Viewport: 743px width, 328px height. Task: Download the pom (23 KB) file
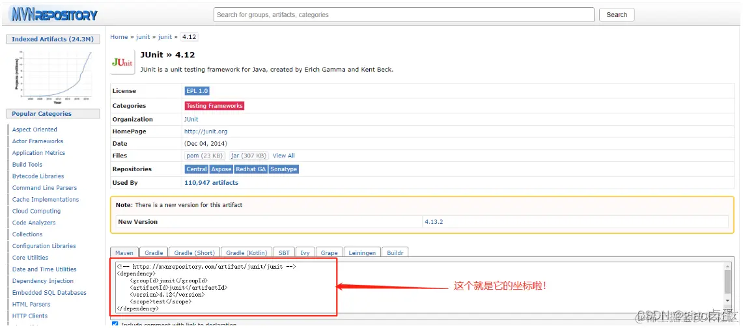(204, 156)
